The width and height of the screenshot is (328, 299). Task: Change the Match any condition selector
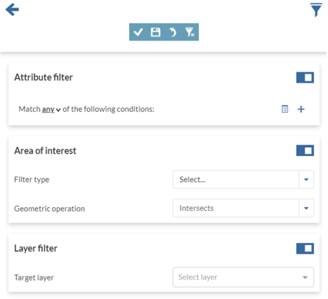click(51, 109)
